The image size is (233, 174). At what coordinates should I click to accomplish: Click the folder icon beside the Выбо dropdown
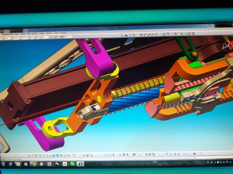(x=61, y=37)
